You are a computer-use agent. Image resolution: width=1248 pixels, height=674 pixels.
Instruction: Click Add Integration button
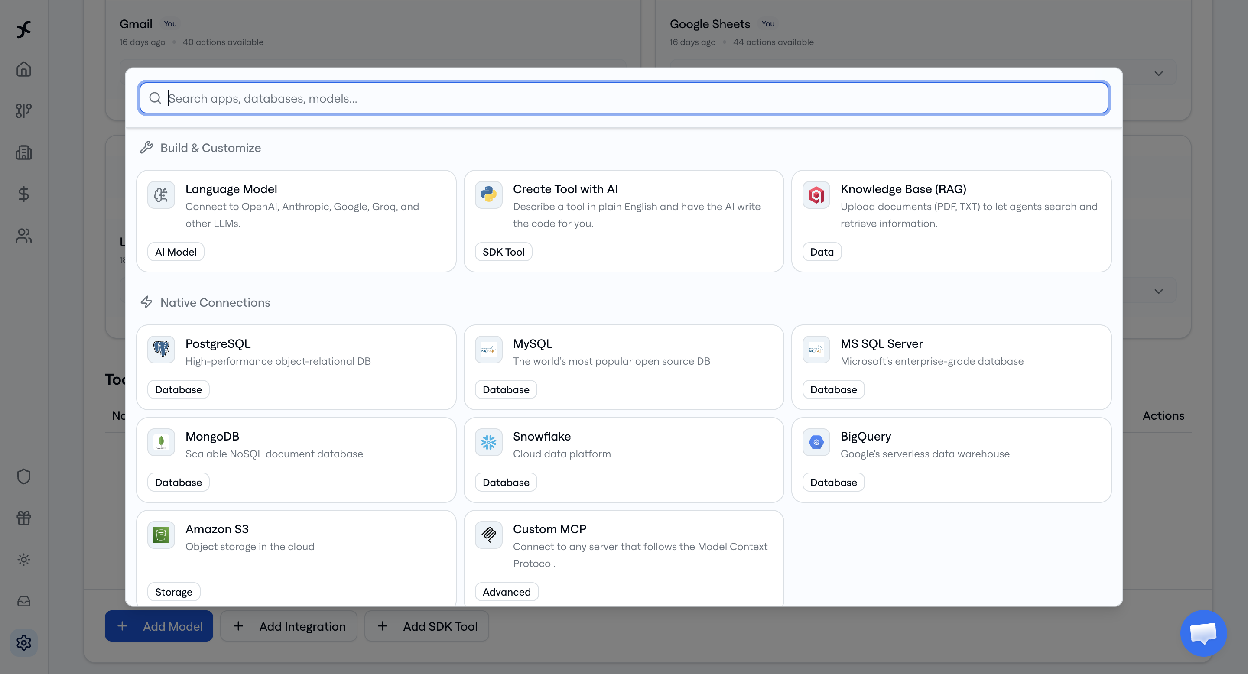pos(289,626)
